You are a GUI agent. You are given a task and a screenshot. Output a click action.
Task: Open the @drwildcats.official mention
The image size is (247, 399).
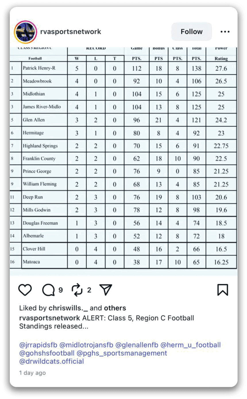pyautogui.click(x=52, y=361)
